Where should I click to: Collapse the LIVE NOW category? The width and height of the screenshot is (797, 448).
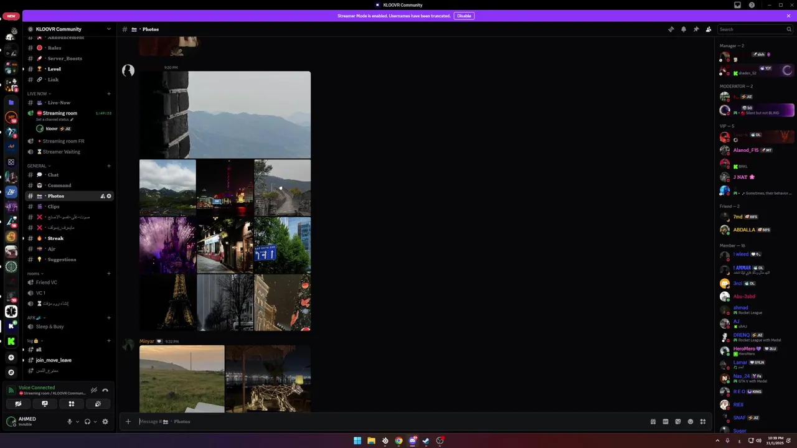(x=39, y=94)
